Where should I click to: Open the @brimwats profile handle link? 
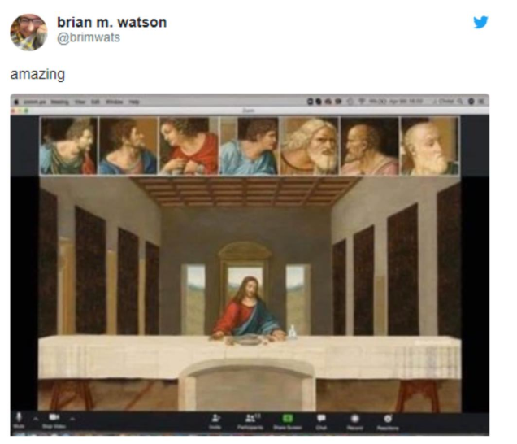click(89, 37)
